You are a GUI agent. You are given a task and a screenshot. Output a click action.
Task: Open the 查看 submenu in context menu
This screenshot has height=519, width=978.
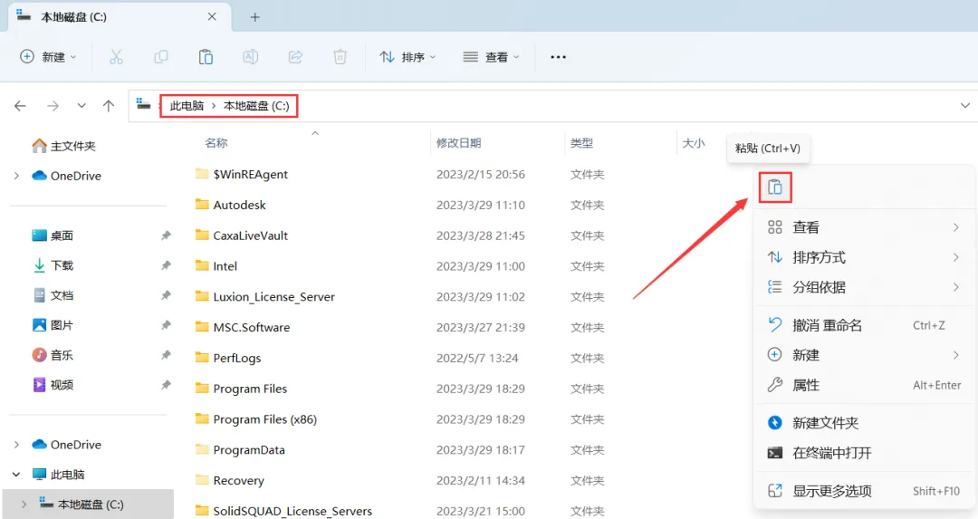pyautogui.click(x=865, y=227)
